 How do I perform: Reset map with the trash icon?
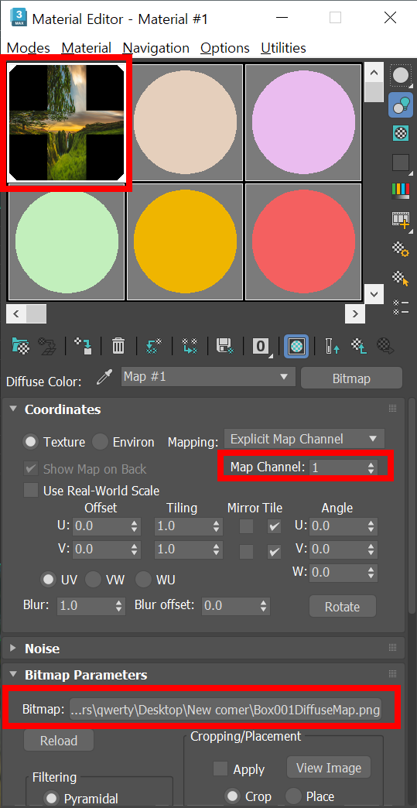[118, 345]
